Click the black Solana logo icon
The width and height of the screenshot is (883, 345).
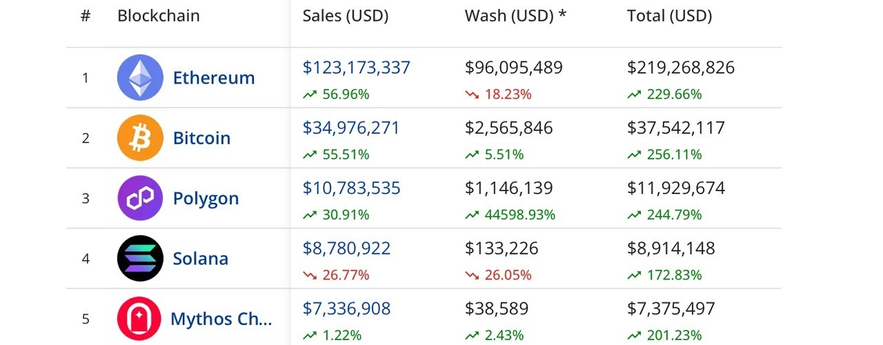(140, 258)
